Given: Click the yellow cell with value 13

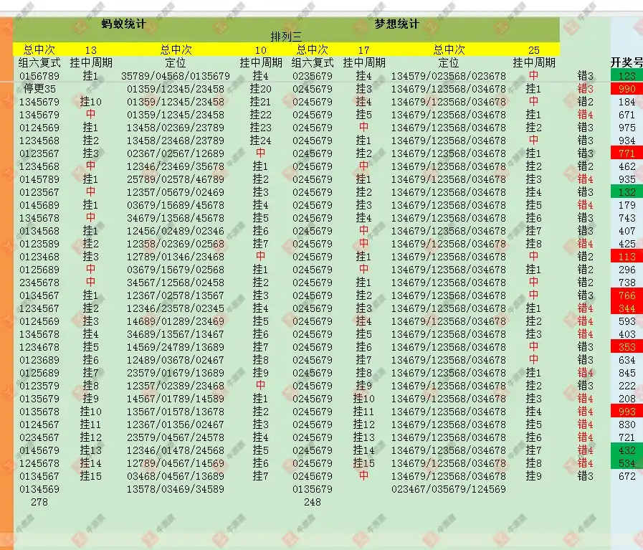Looking at the screenshot, I should pos(90,50).
